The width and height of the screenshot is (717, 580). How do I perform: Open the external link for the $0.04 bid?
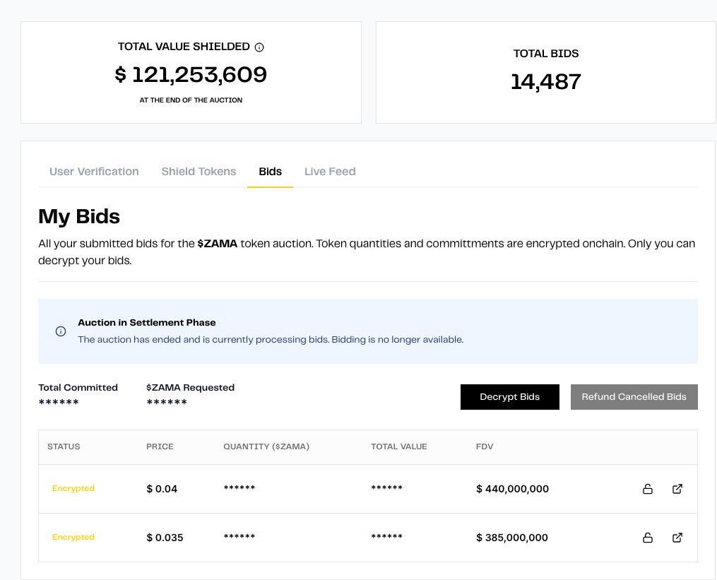pyautogui.click(x=677, y=489)
